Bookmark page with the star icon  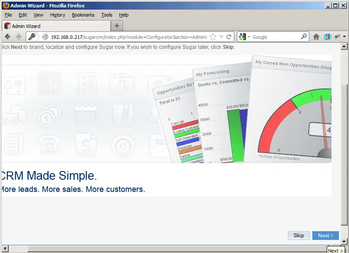pyautogui.click(x=213, y=37)
